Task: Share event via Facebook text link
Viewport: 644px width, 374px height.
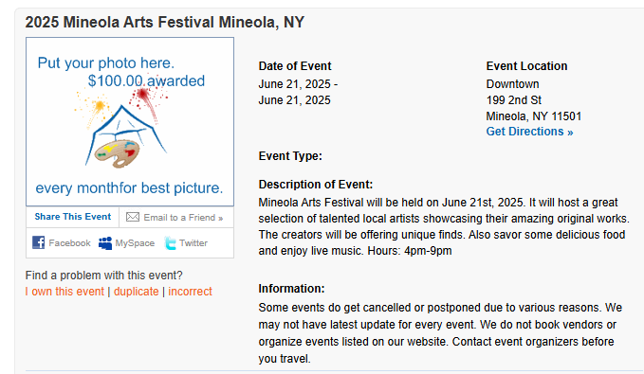Action: tap(70, 243)
